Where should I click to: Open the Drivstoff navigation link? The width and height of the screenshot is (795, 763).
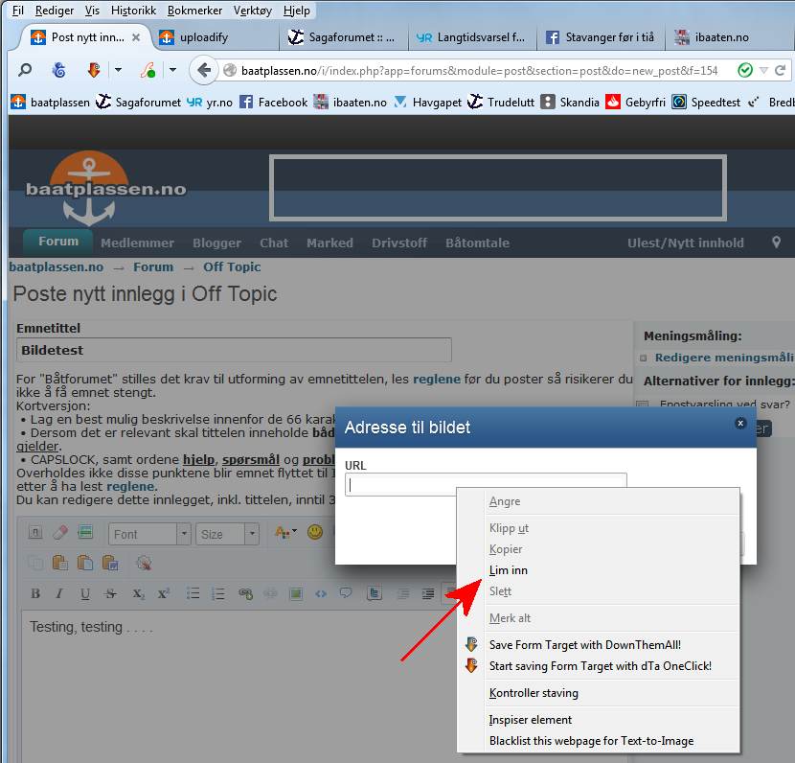pyautogui.click(x=399, y=243)
